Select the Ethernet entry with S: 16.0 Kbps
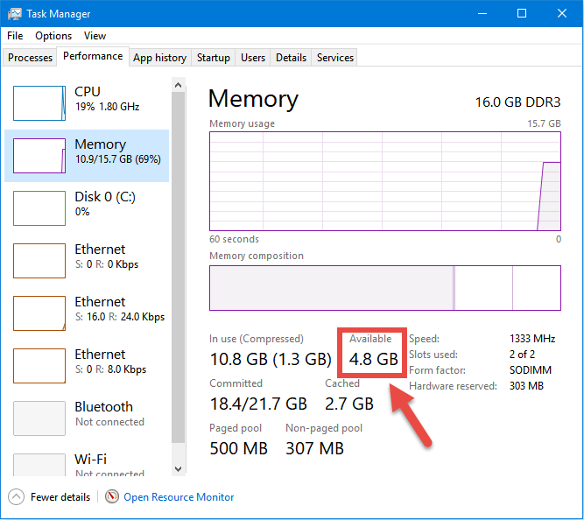The height and width of the screenshot is (520, 584). (87, 313)
